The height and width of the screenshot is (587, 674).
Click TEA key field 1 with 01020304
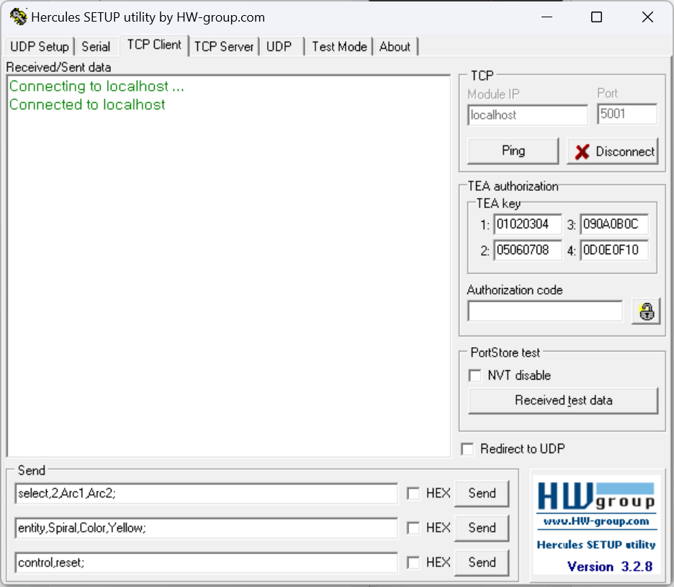[527, 225]
